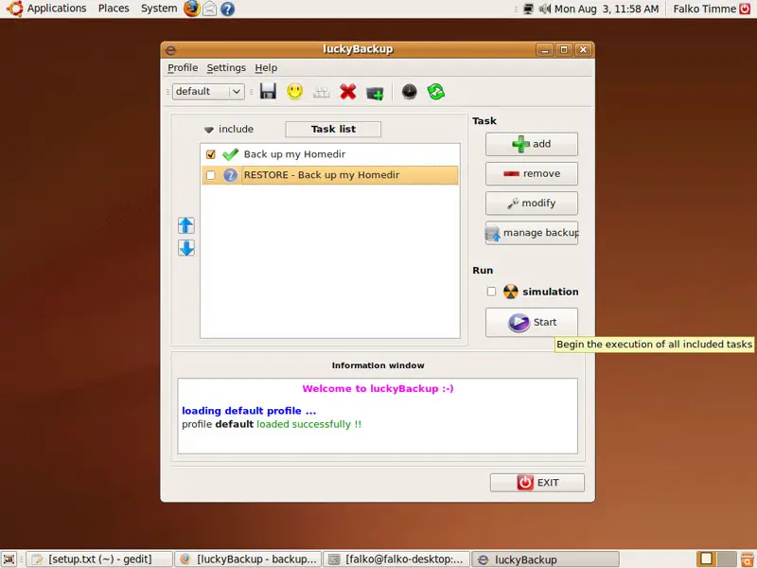The image size is (757, 568).
Task: Click the EXIT button
Action: (x=537, y=483)
